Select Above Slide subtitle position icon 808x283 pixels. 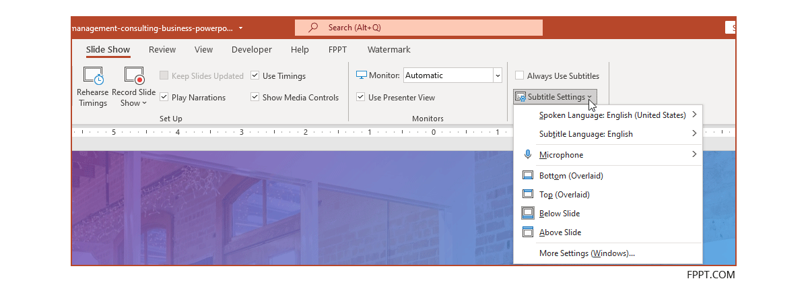tap(528, 232)
